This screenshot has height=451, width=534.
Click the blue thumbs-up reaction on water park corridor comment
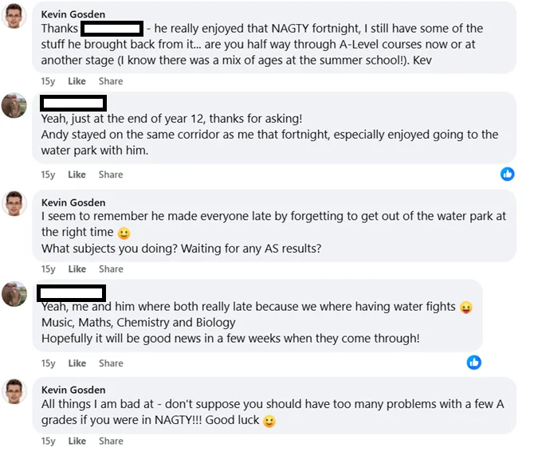(x=507, y=174)
